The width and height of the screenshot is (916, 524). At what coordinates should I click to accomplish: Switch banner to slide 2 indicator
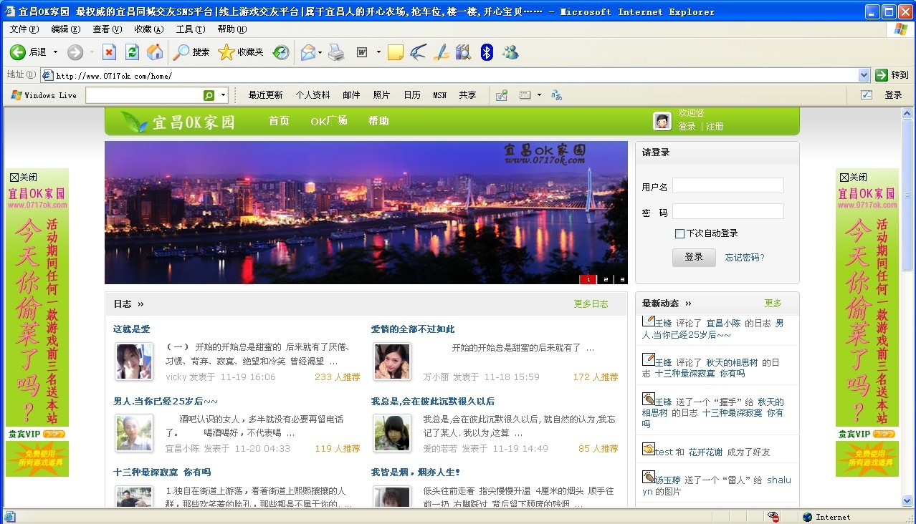point(606,279)
